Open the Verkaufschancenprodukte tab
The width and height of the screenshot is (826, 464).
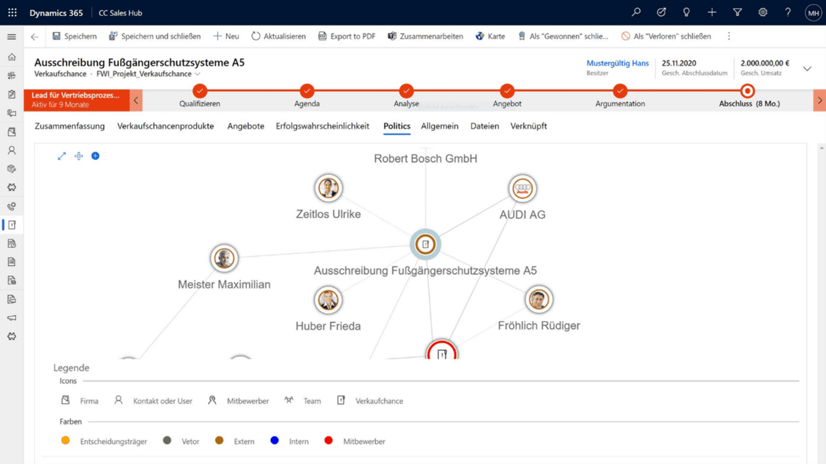pos(165,126)
